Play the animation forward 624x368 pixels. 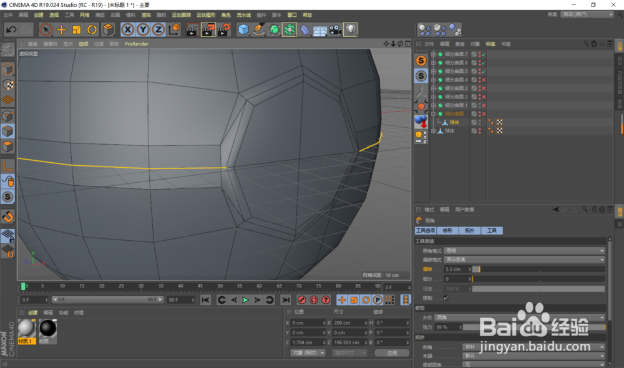[245, 300]
